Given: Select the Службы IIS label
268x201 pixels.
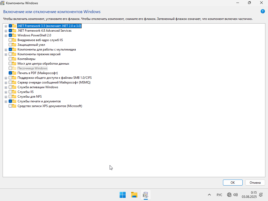Looking at the screenshot, I should pyautogui.click(x=25, y=92).
